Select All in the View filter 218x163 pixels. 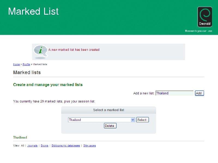click(23, 146)
